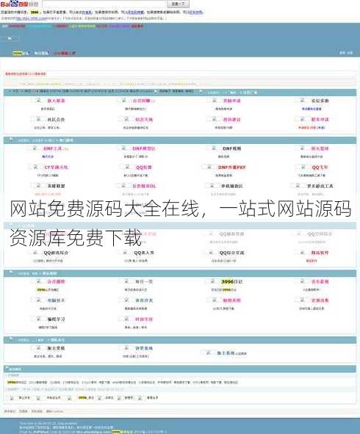Open the 3996日记 forum link
This screenshot has width=360, height=434.
[x=231, y=282]
